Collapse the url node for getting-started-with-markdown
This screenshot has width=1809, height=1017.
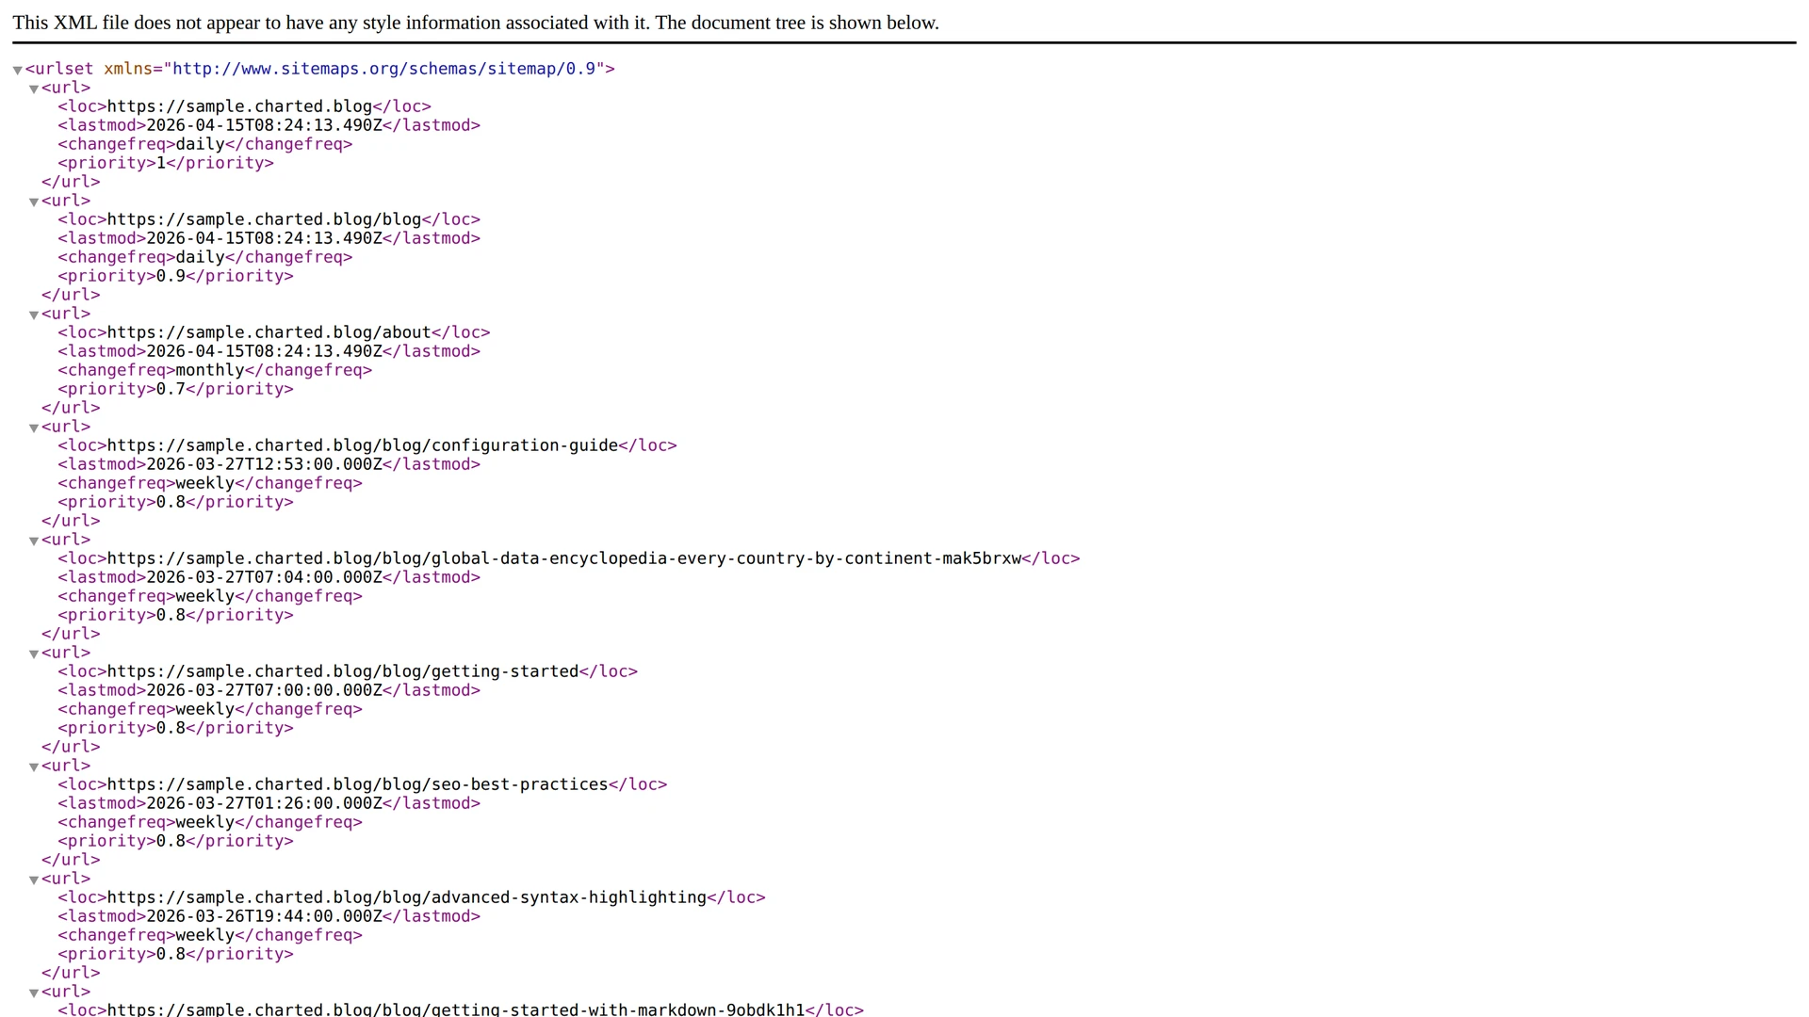(34, 993)
